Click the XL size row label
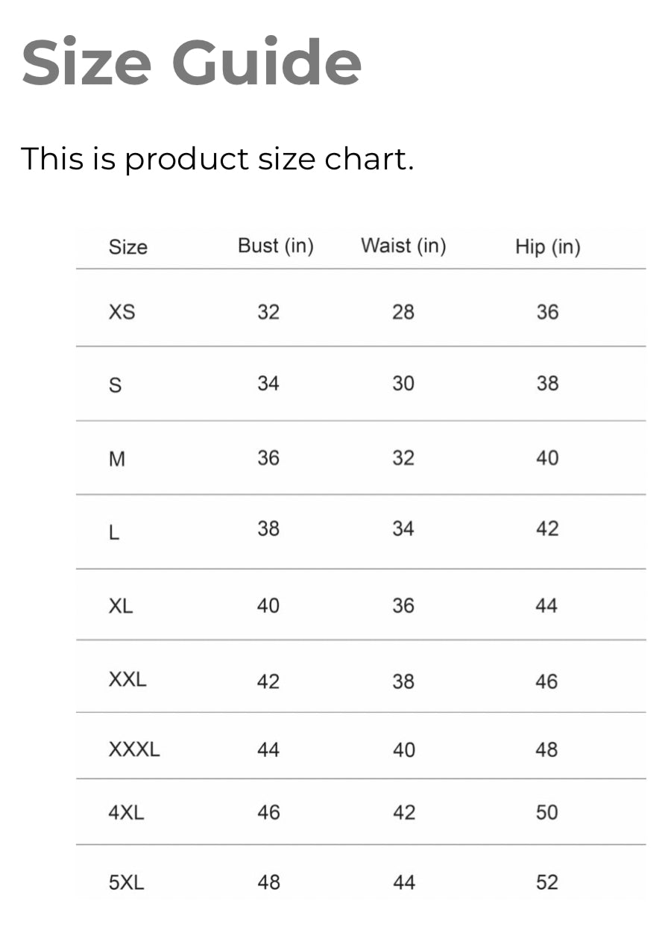Image resolution: width=671 pixels, height=942 pixels. 121,606
